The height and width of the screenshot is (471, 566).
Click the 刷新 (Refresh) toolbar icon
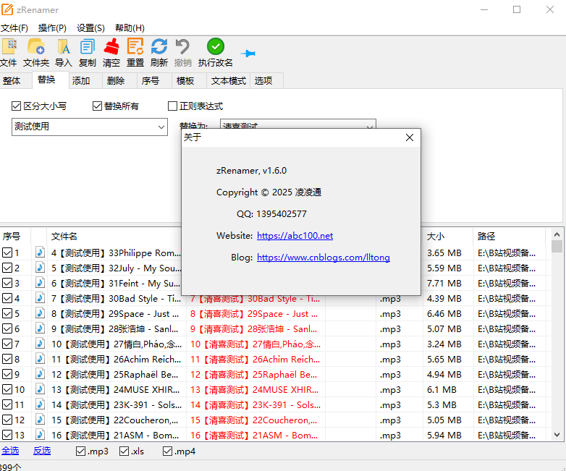tap(159, 47)
